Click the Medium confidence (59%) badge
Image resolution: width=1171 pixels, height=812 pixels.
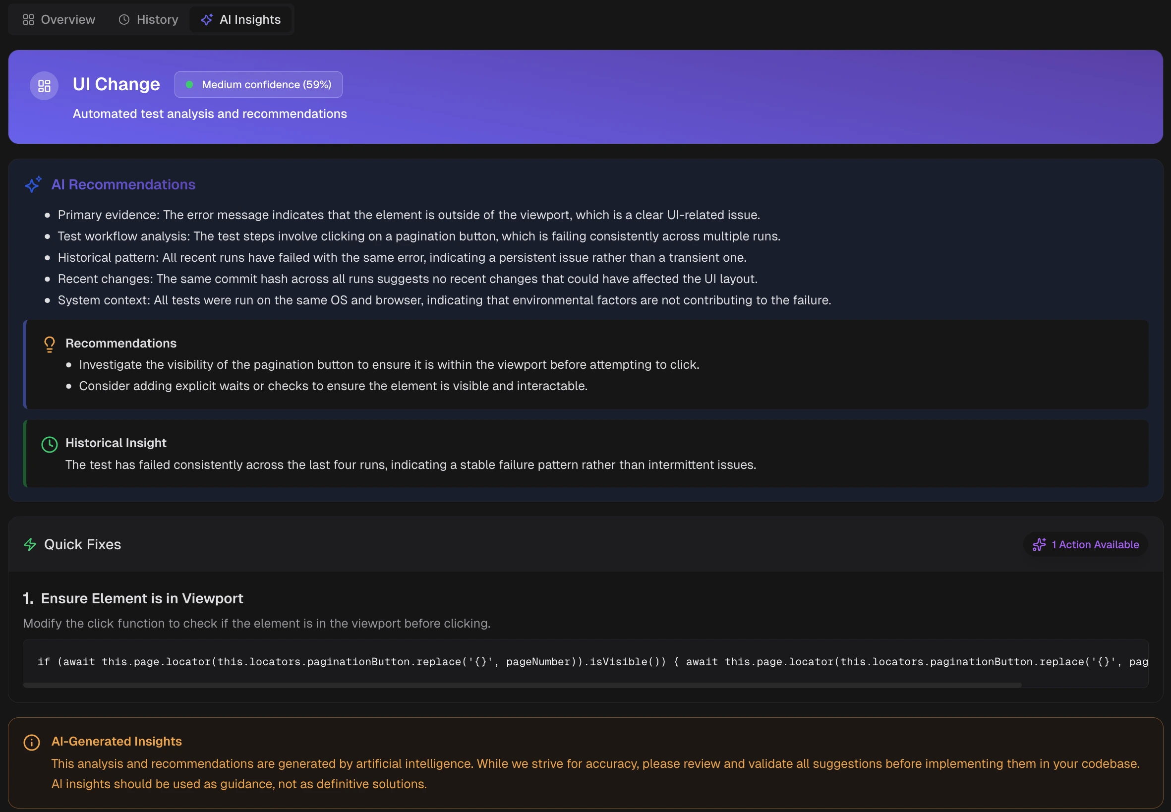pos(258,84)
